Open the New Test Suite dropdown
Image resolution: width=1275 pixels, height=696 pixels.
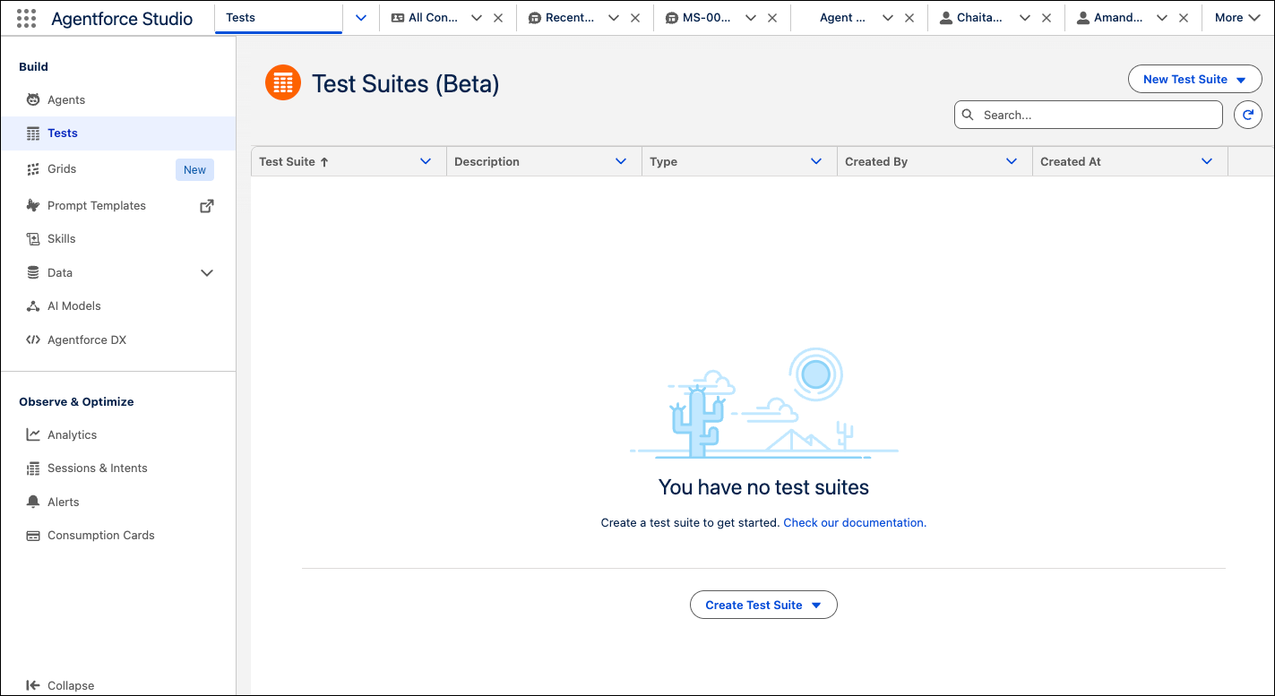click(x=1194, y=79)
